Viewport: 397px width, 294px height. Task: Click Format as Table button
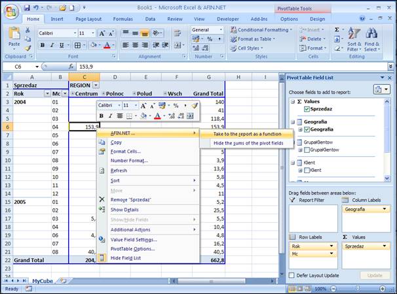coord(253,39)
